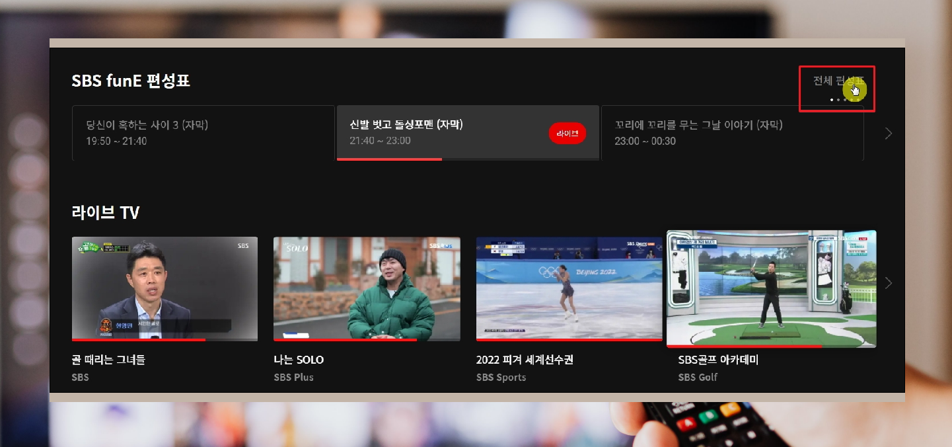952x447 pixels.
Task: Click the 라이브 TV section heading
Action: click(106, 212)
